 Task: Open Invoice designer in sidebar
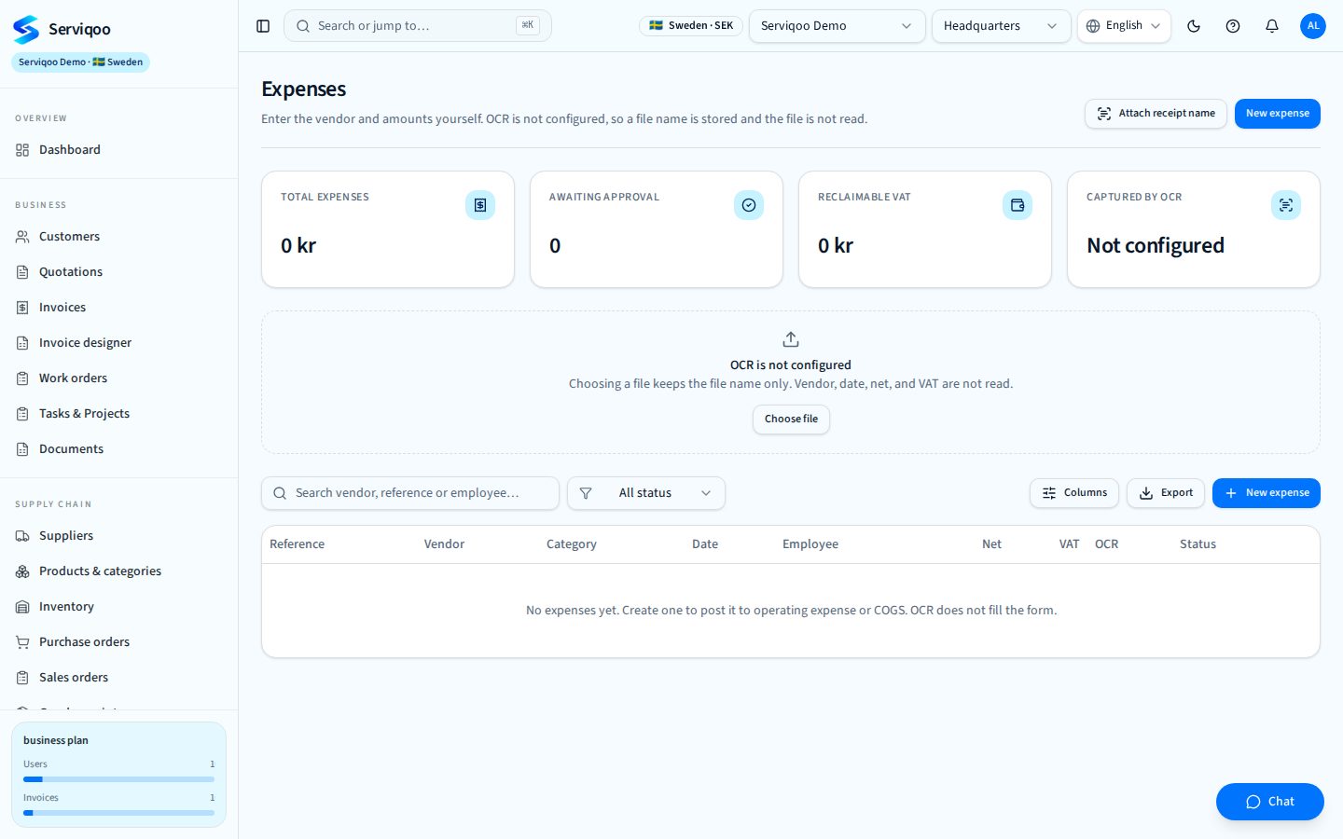coord(118,343)
